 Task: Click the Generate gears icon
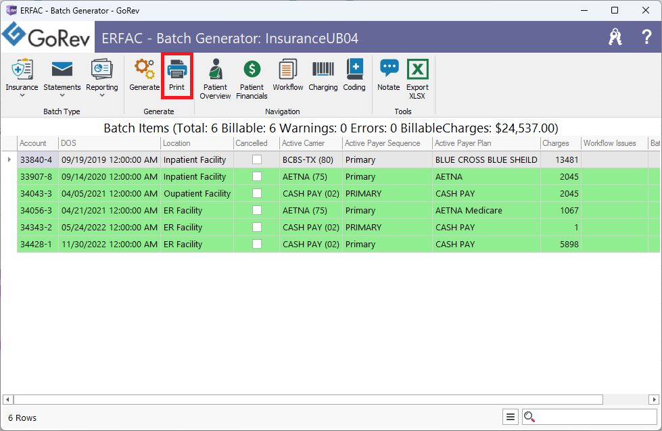(145, 69)
